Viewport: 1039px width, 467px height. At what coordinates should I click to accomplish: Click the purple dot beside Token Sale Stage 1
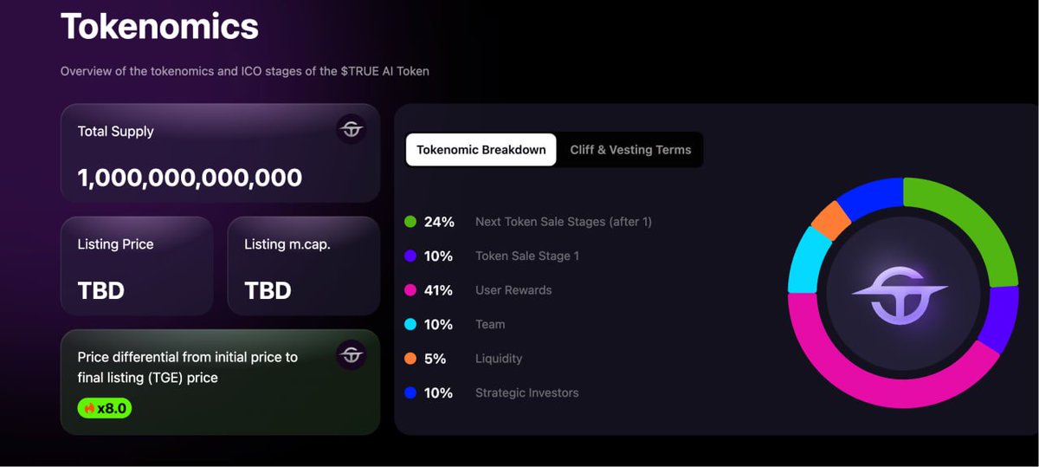pyautogui.click(x=410, y=256)
